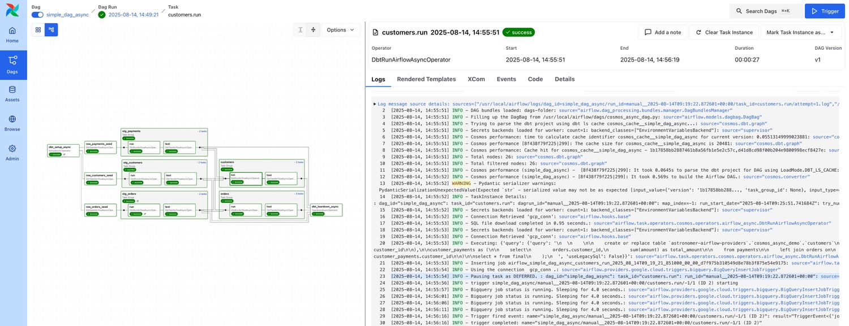Open the Admin sidebar icon
This screenshot has height=326, width=849.
tap(12, 149)
